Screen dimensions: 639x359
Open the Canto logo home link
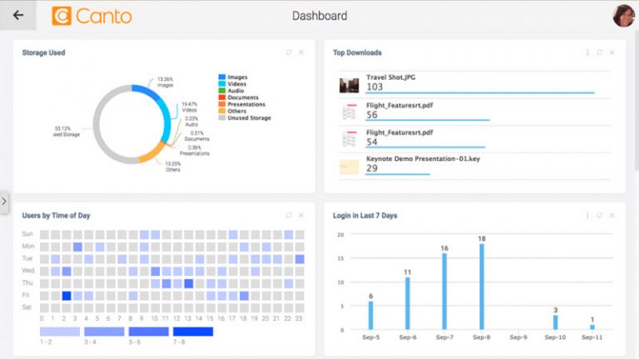click(92, 16)
